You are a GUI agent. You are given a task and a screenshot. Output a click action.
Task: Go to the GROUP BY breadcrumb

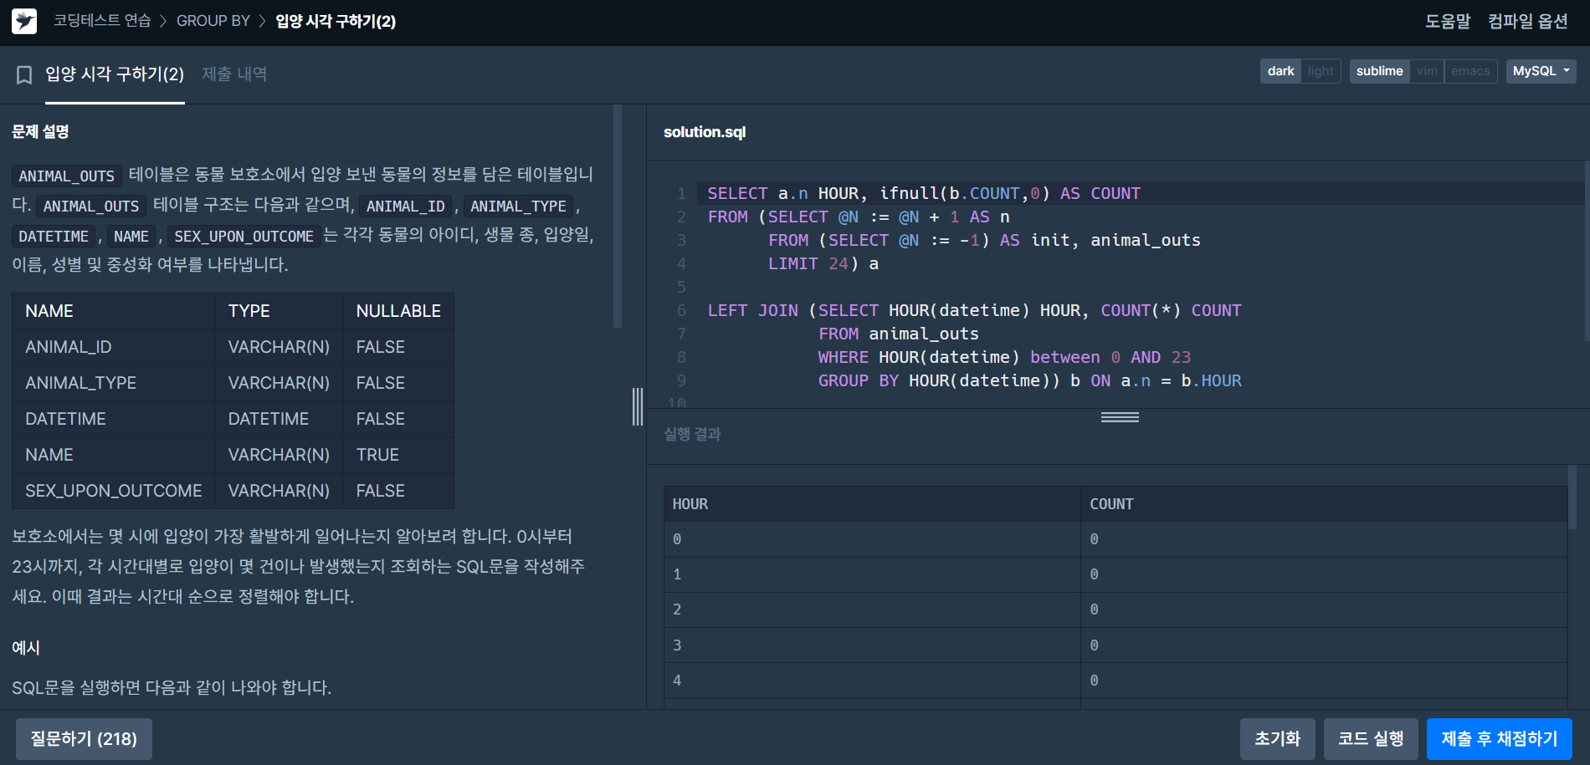[x=213, y=21]
